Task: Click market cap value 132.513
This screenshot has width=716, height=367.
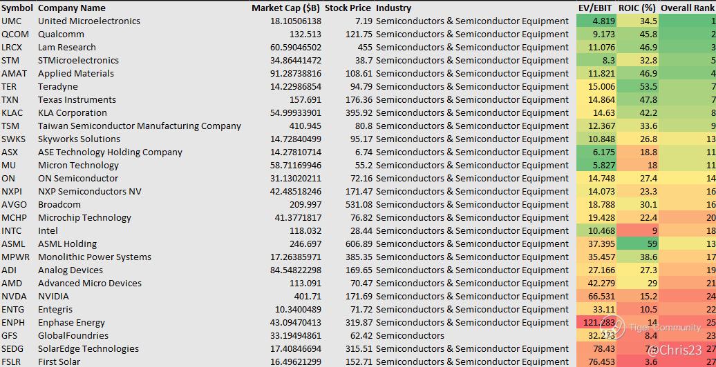Action: [305, 34]
